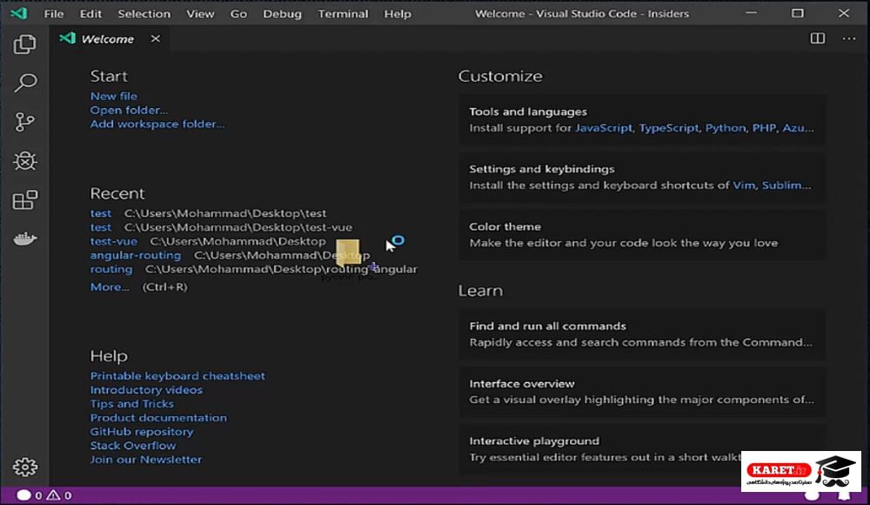Open recent folder Desktop\test
Screen dimensions: 870x505
[101, 213]
